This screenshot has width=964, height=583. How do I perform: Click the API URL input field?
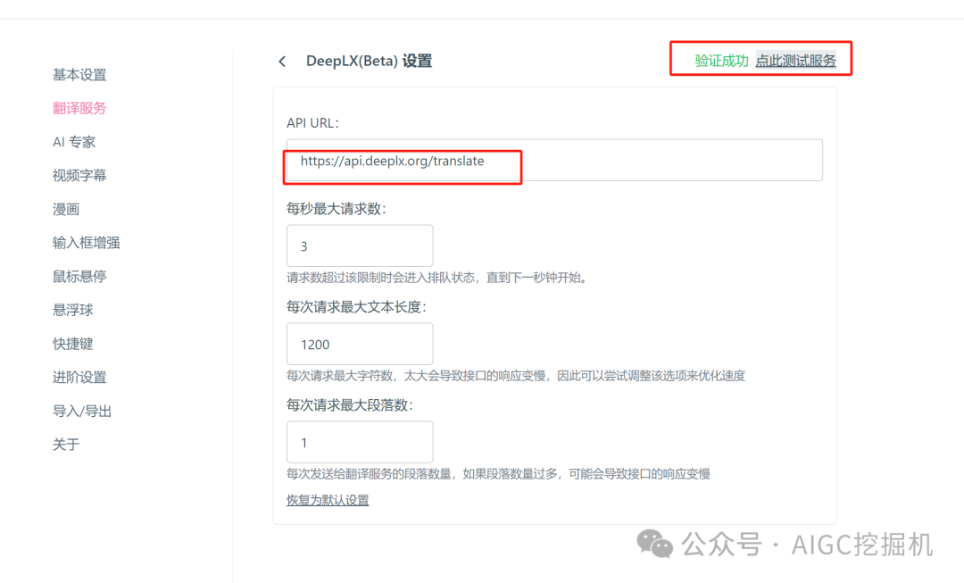tap(553, 160)
